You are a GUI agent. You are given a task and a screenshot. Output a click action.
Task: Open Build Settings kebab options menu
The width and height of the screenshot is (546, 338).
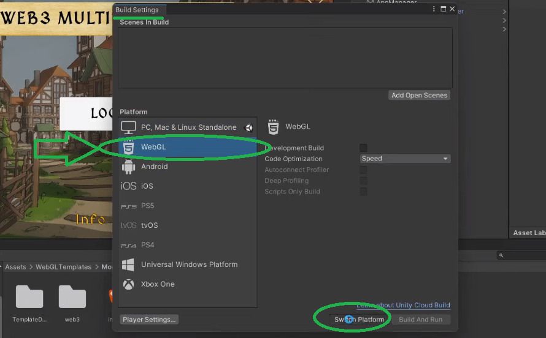click(x=434, y=9)
